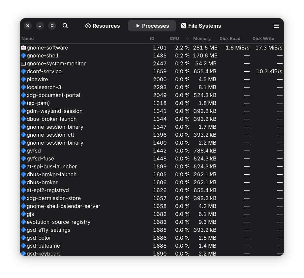Image resolution: width=304 pixels, height=278 pixels.
Task: Select the dconf-service process name
Action: pos(44,71)
